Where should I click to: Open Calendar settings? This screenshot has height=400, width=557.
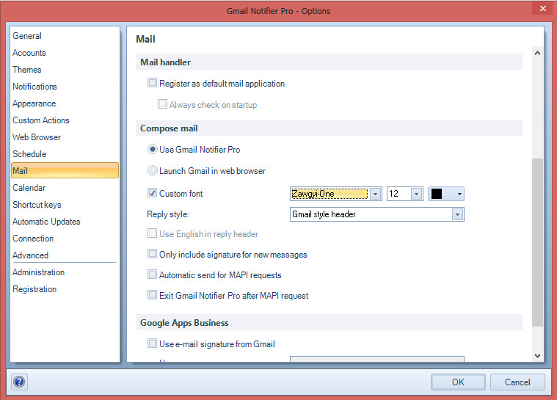pyautogui.click(x=29, y=188)
